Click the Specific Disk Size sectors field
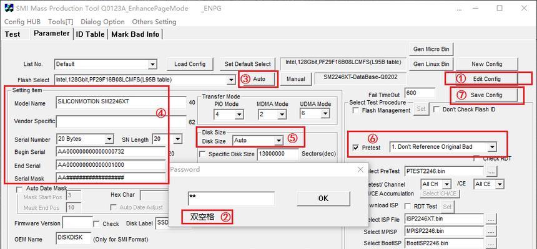Viewport: 537px width, 249px height. pos(277,154)
